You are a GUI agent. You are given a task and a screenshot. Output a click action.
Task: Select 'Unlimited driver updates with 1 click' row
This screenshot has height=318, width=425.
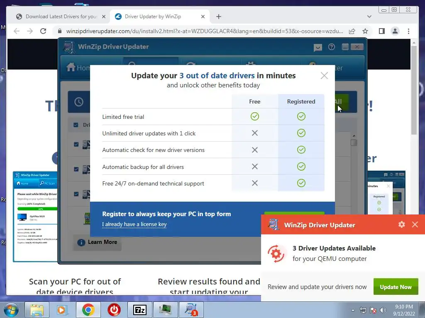pos(213,133)
